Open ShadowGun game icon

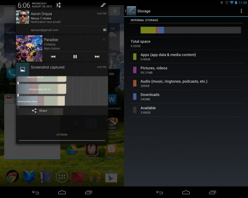pos(92,150)
